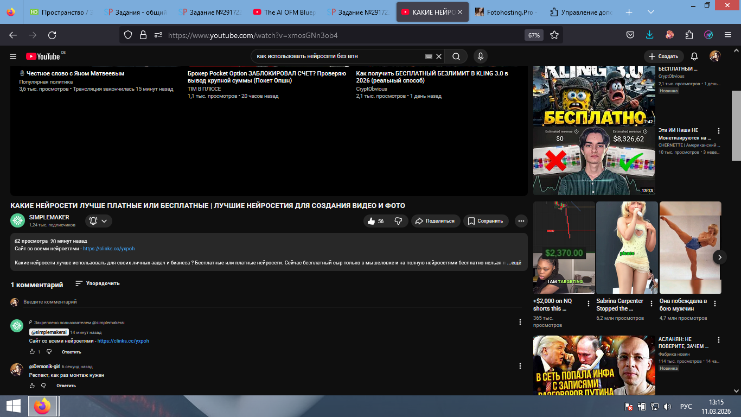Viewport: 741px width, 417px height.
Task: Dislike the pinned @simplemakerai comment
Action: pos(49,352)
